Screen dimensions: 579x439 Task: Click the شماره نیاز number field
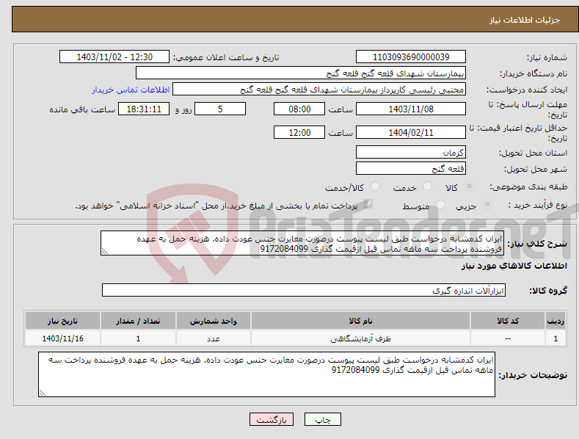click(x=411, y=57)
